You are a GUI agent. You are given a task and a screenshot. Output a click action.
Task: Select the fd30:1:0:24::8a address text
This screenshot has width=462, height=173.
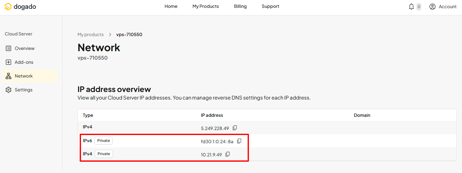coord(217,142)
